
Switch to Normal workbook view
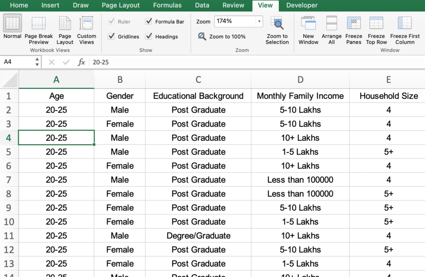click(x=12, y=27)
